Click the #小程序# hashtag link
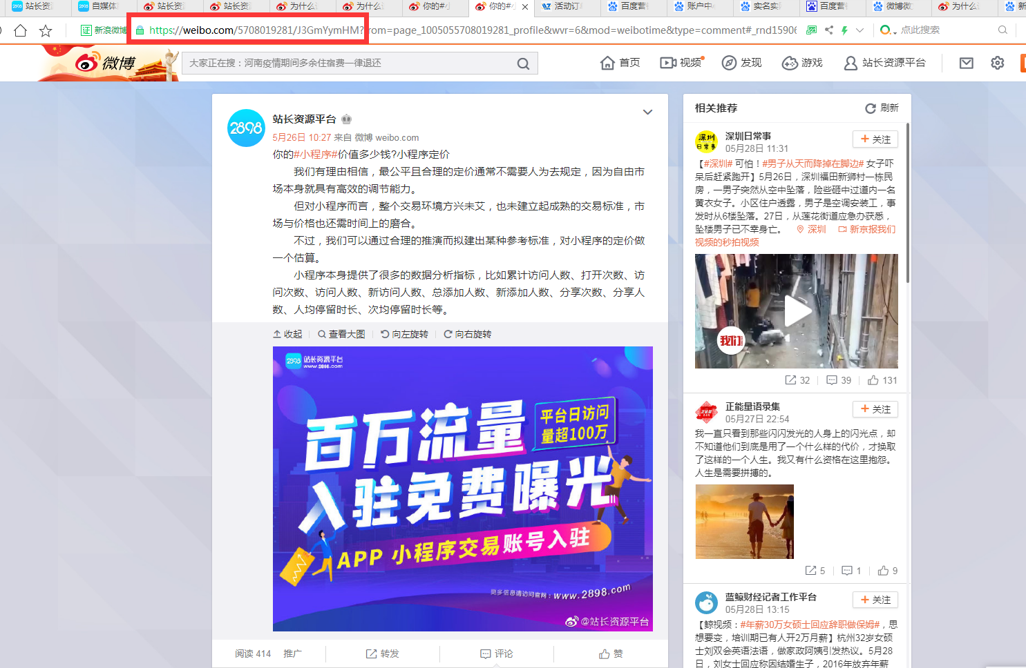The width and height of the screenshot is (1026, 668). pos(315,155)
